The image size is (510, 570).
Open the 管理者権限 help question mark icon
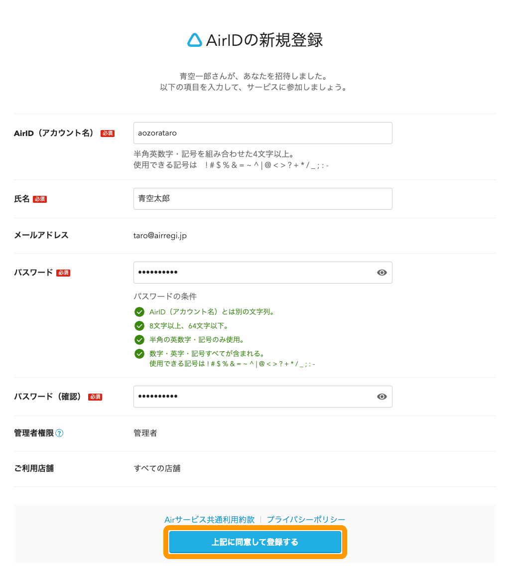click(59, 433)
